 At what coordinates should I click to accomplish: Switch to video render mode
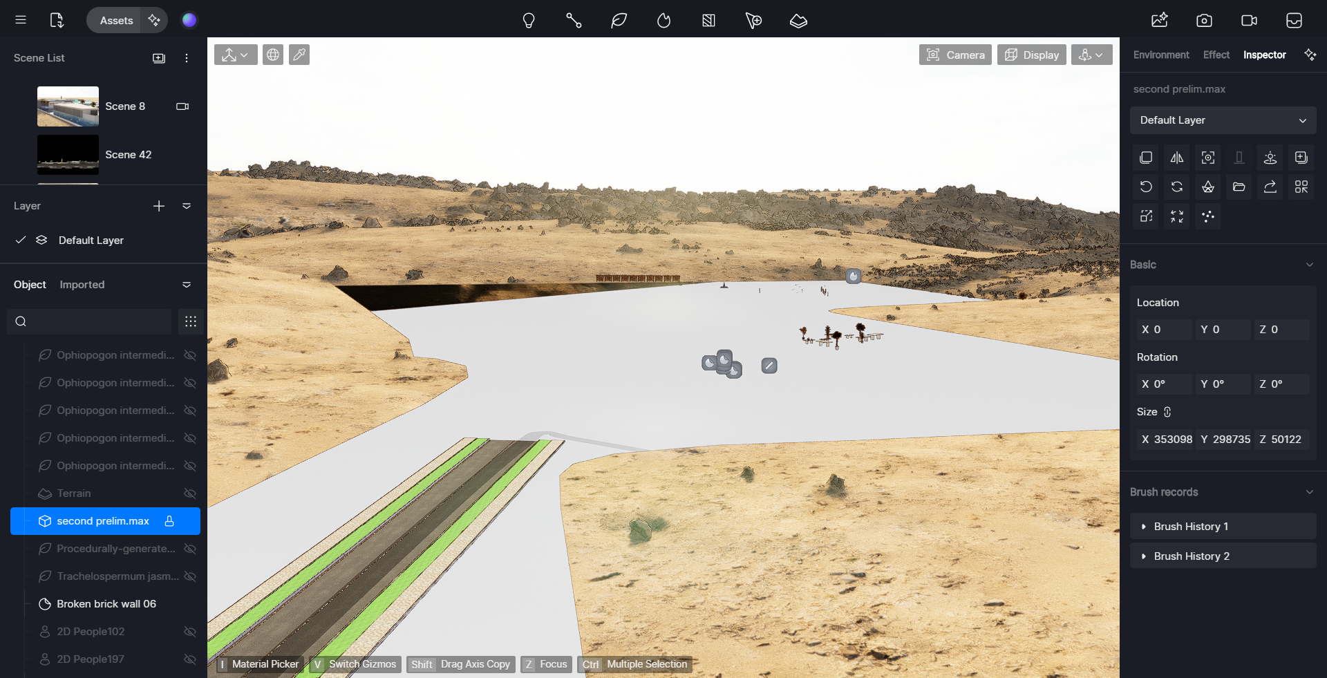click(x=1249, y=20)
